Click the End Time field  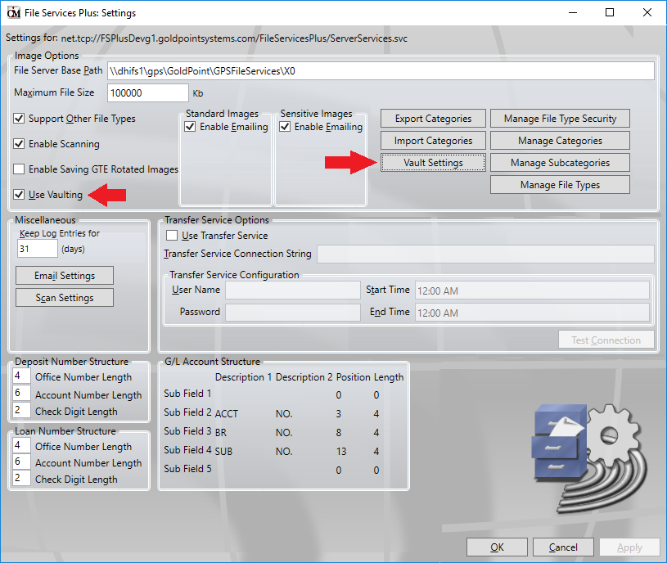(532, 313)
